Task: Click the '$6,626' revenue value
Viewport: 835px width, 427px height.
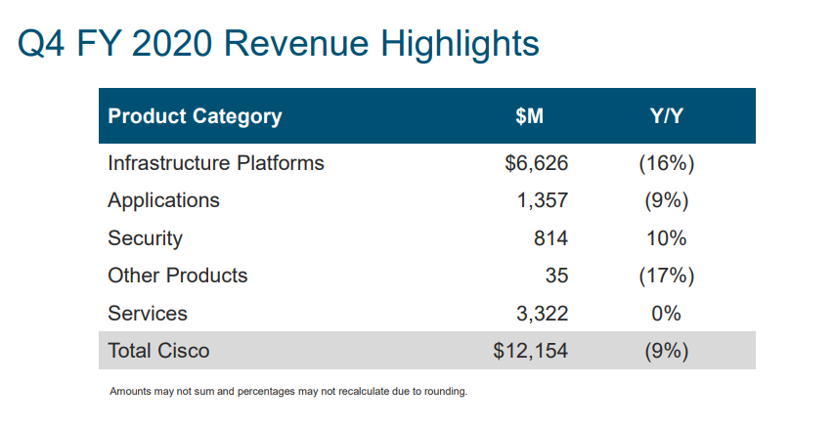Action: [536, 163]
